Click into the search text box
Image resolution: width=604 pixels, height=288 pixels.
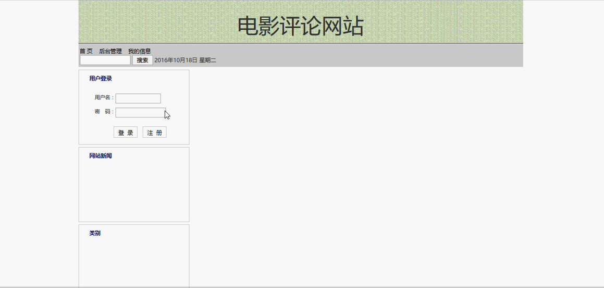point(105,60)
